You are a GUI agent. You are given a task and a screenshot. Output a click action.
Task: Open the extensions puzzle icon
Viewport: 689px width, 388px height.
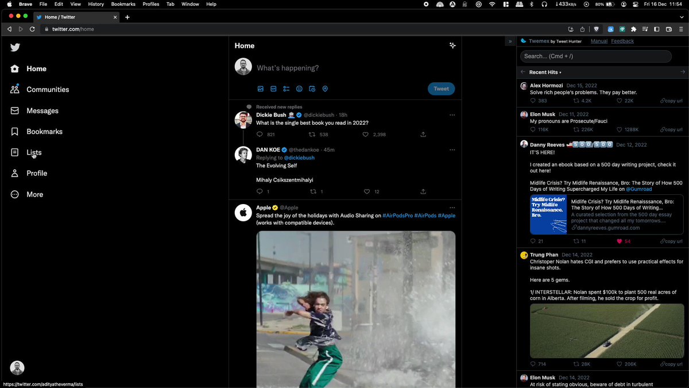pos(633,29)
